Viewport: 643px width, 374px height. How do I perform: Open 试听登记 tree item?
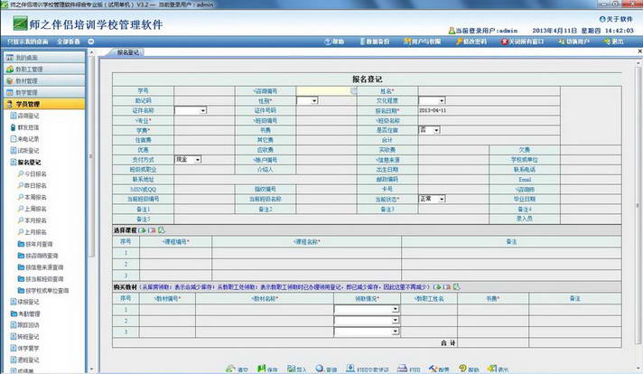25,151
